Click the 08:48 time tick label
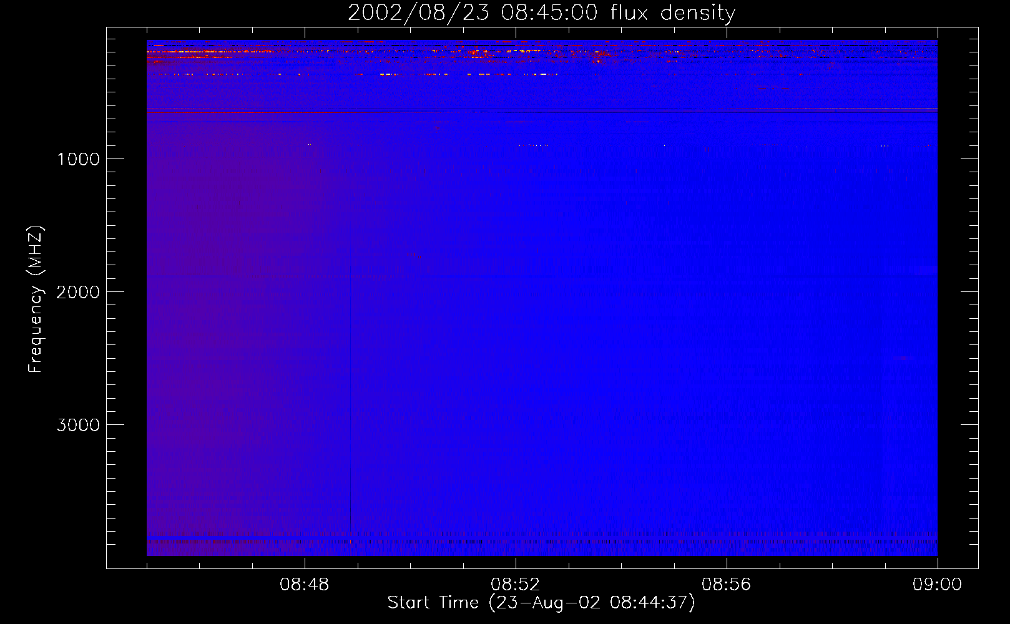 (x=305, y=585)
